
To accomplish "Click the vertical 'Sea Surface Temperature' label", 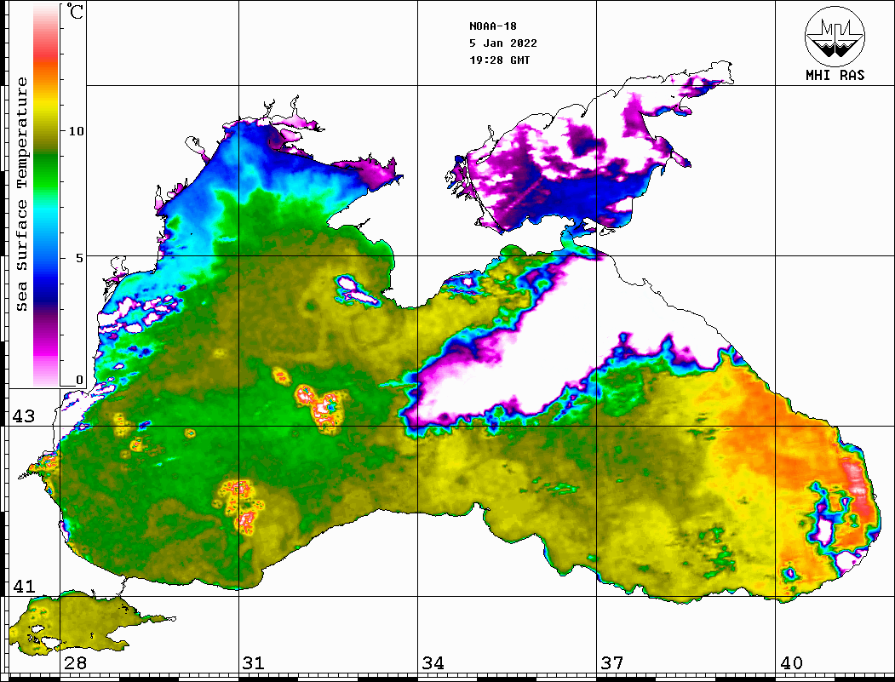I will click(21, 194).
